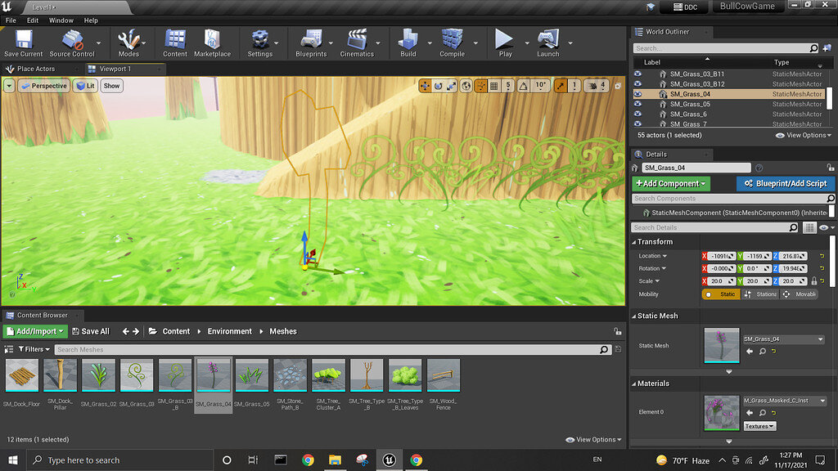838x471 pixels.
Task: Browse to SM_Grass_04 mesh magnifier icon
Action: (763, 352)
